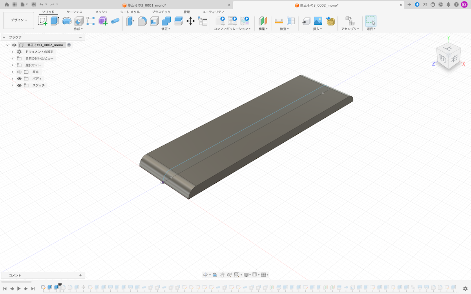Screen dimensions: 471x294
Task: Hide the ボディ folder
Action: pyautogui.click(x=19, y=79)
